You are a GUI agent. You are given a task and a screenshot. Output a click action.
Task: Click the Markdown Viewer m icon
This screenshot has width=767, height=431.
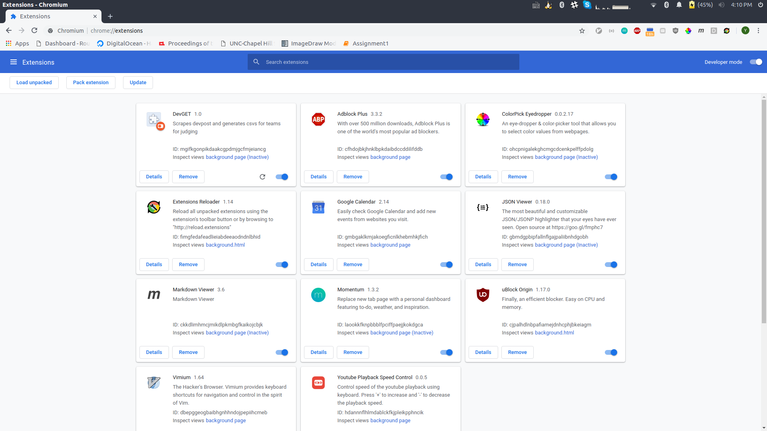pos(154,295)
